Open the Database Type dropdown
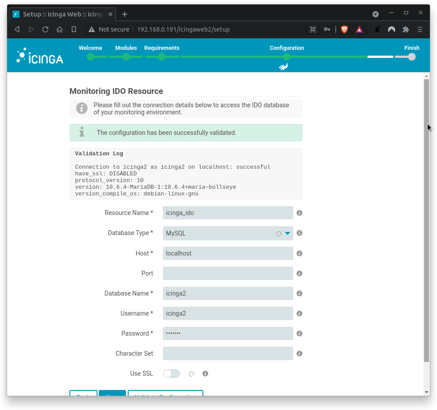The height and width of the screenshot is (410, 437). pyautogui.click(x=287, y=233)
